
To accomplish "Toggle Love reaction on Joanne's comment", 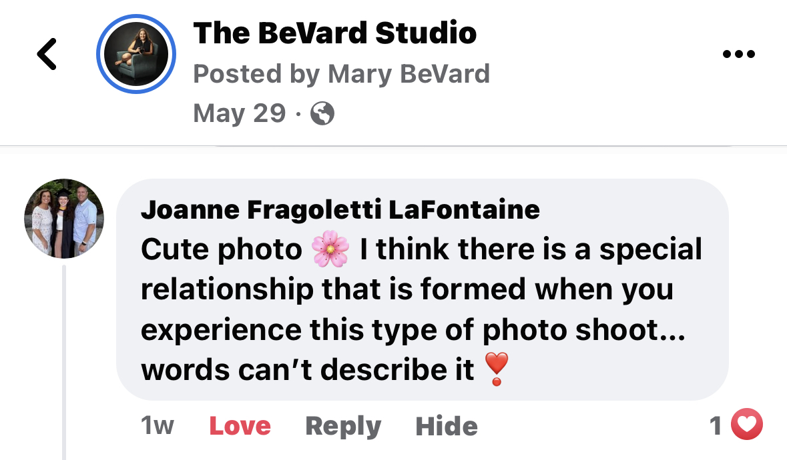I will coord(240,426).
